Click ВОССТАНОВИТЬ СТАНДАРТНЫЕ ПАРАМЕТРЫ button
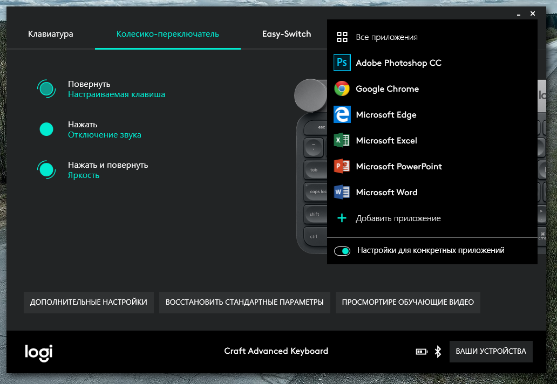The image size is (557, 384). pyautogui.click(x=244, y=303)
